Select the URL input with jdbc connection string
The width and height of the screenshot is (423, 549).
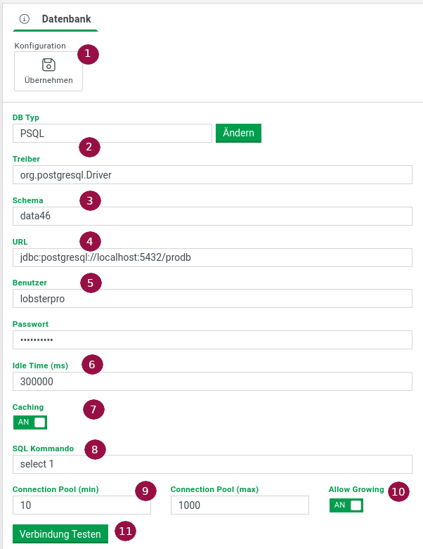coord(211,257)
